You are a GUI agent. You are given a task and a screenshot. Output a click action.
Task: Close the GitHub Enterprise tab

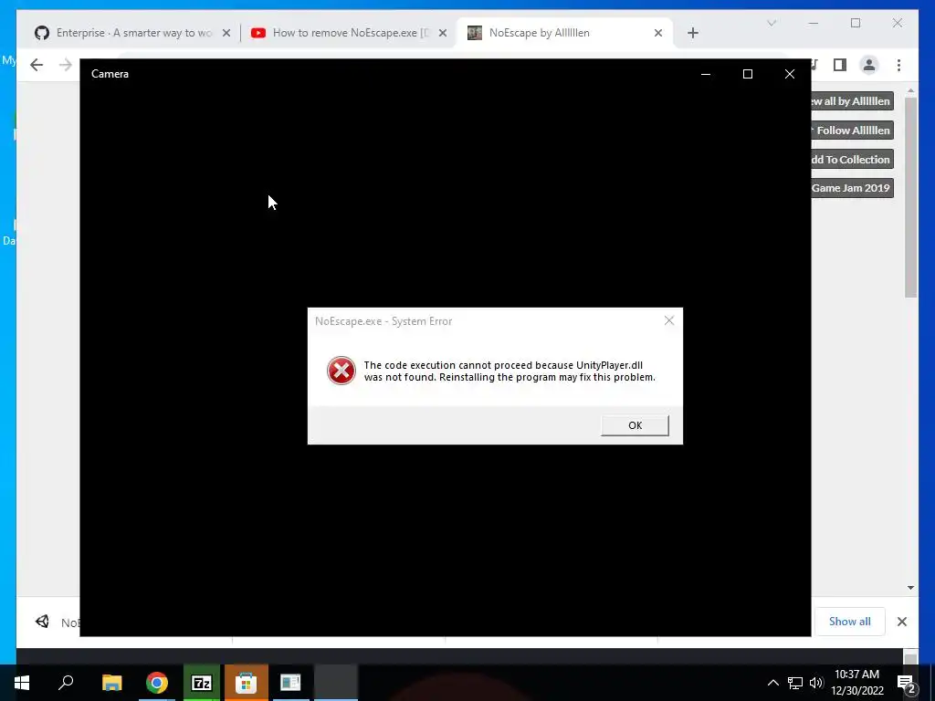[226, 33]
